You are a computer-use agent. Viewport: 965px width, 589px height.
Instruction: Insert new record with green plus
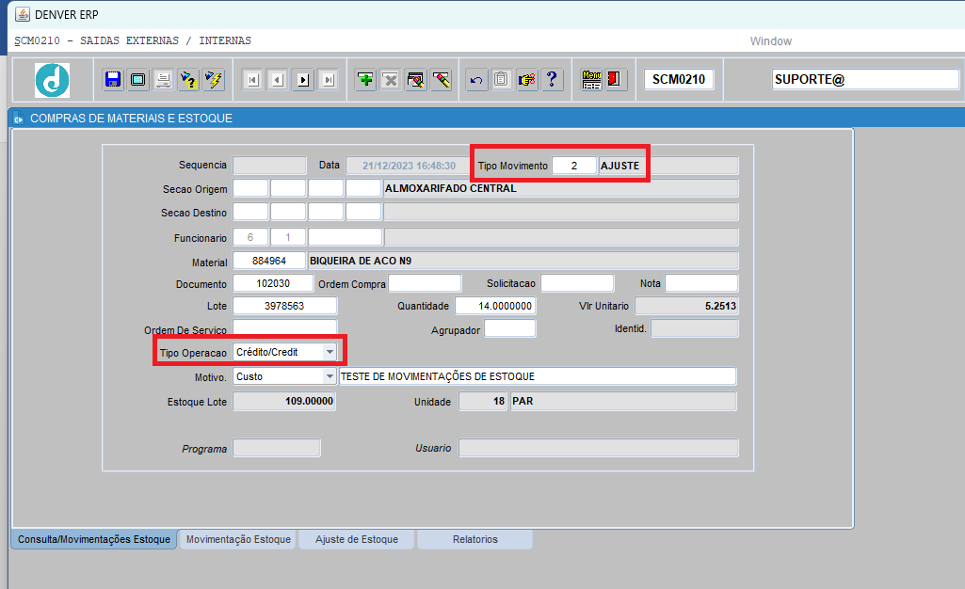(365, 79)
